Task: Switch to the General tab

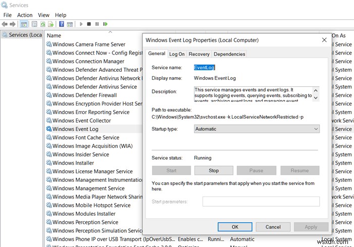Action: pos(157,54)
